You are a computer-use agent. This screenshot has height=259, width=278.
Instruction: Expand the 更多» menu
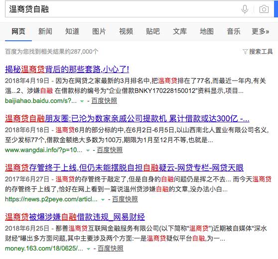coord(260,31)
